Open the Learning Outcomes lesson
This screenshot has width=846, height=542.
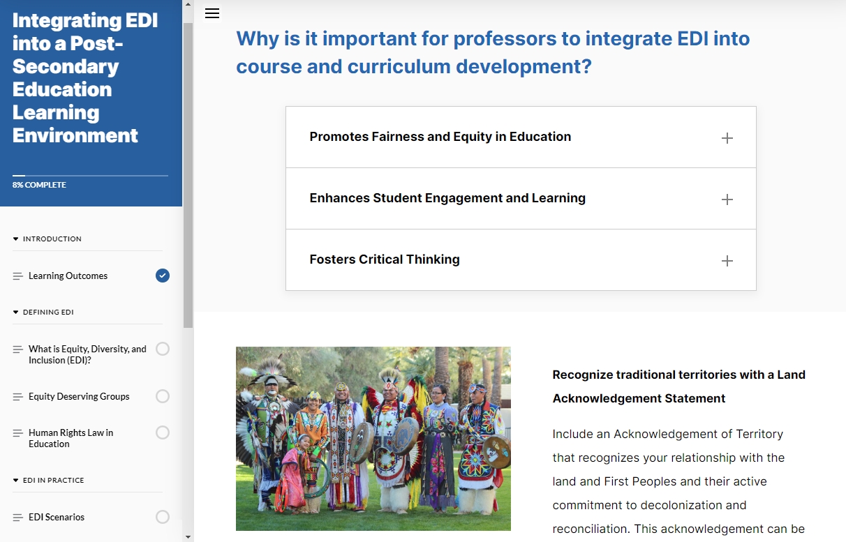[x=68, y=276]
